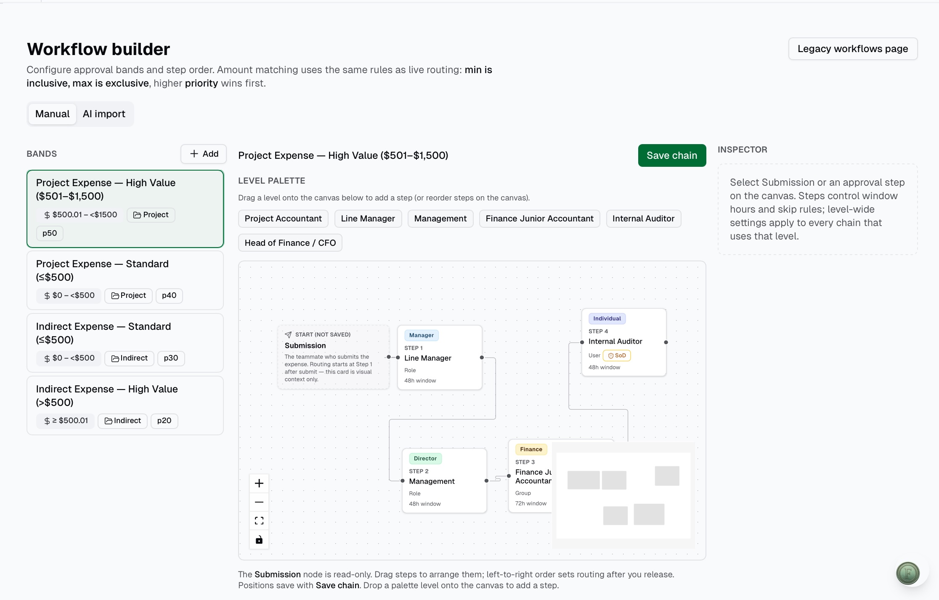Click the output handle dot on Line Manager
The width and height of the screenshot is (939, 600).
pyautogui.click(x=482, y=358)
